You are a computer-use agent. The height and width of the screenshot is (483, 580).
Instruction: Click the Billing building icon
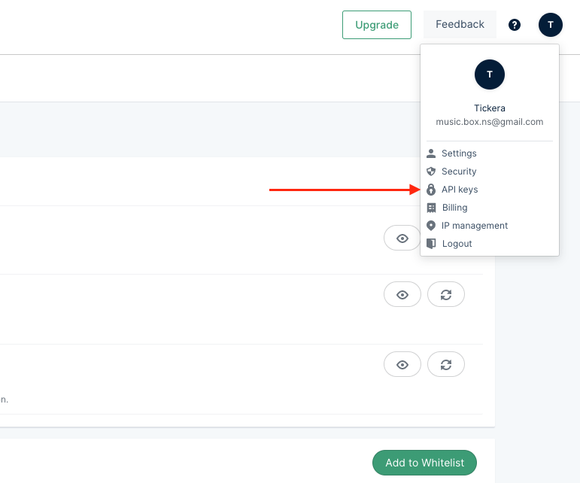coord(431,208)
